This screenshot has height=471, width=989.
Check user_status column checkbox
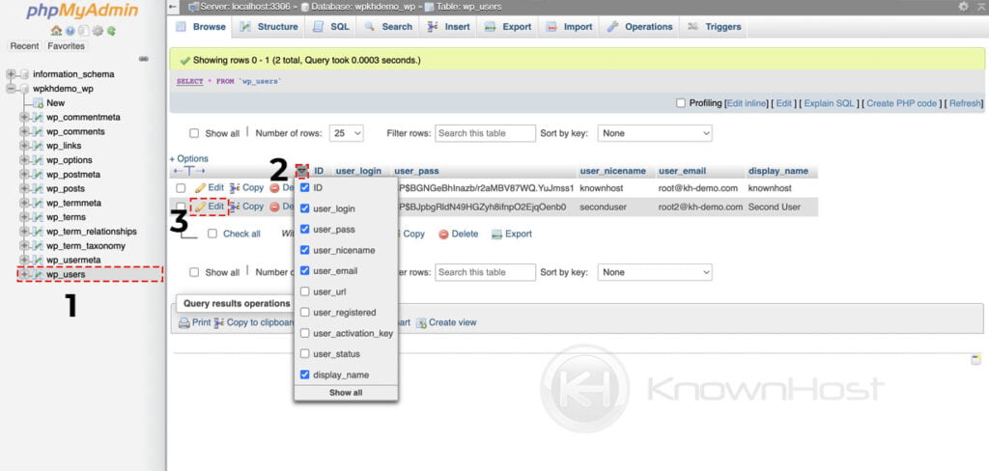[304, 354]
